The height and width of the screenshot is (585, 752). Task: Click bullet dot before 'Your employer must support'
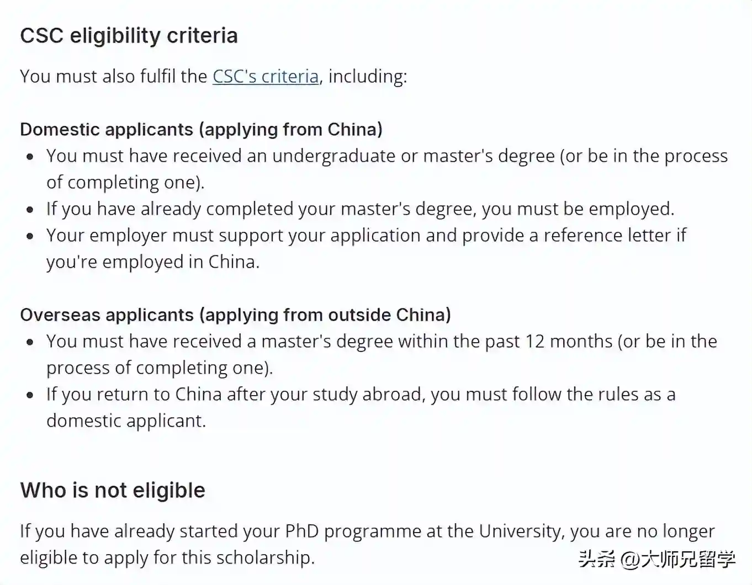point(30,236)
